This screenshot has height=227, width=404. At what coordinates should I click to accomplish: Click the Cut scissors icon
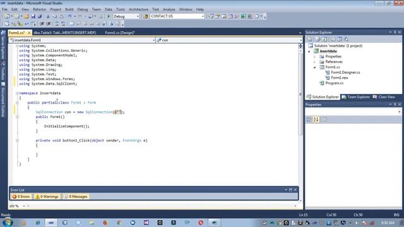[48, 16]
